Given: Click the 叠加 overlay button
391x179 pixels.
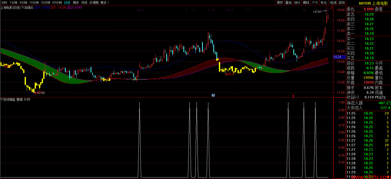Looking at the screenshot, I should [288, 3].
